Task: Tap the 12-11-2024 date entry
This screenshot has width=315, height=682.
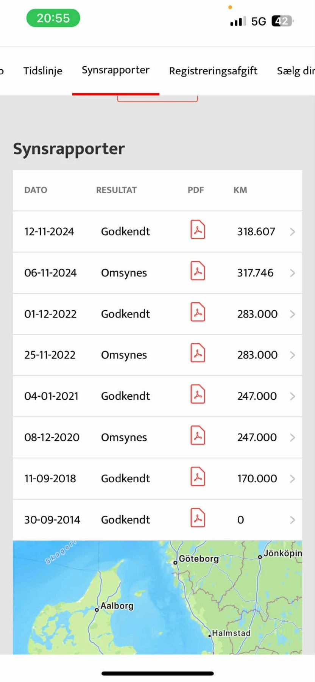Action: pyautogui.click(x=49, y=232)
